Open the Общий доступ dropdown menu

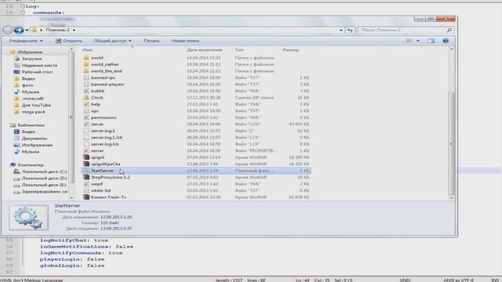tap(112, 41)
